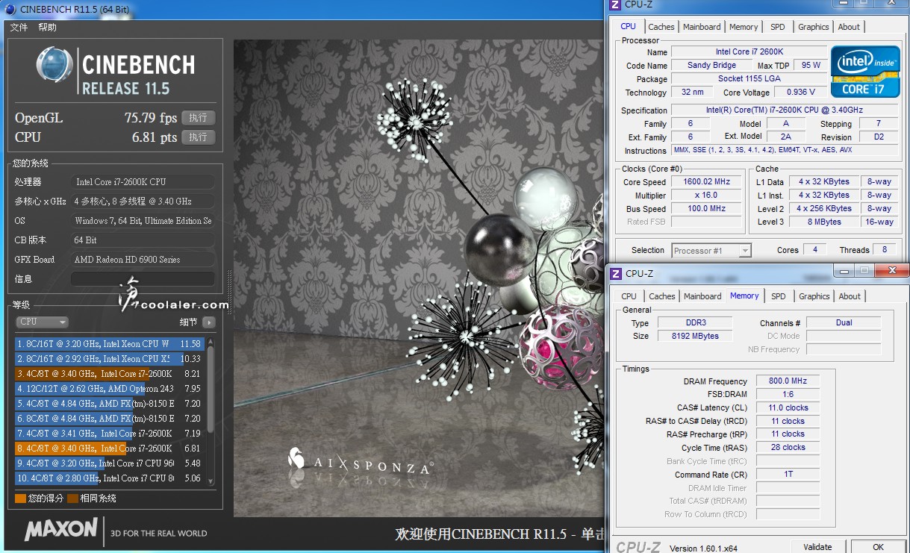
Task: Select highlighted row 8 i7-2600K 6.81
Action: (110, 449)
